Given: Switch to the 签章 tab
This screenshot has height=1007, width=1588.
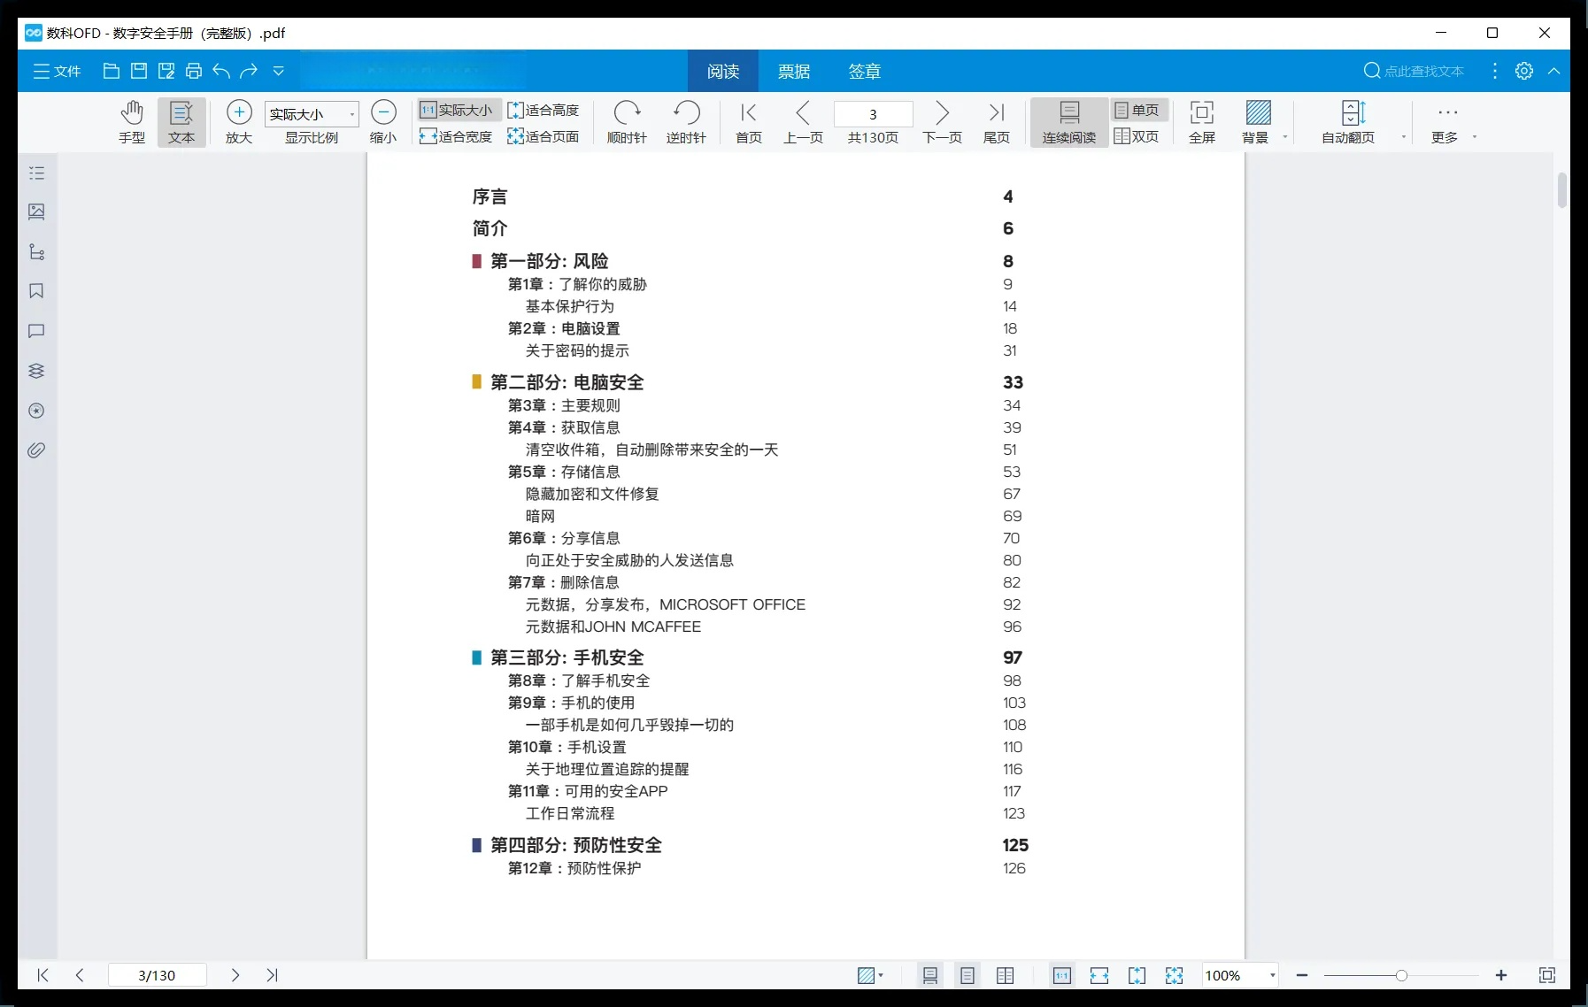Looking at the screenshot, I should click(x=865, y=72).
